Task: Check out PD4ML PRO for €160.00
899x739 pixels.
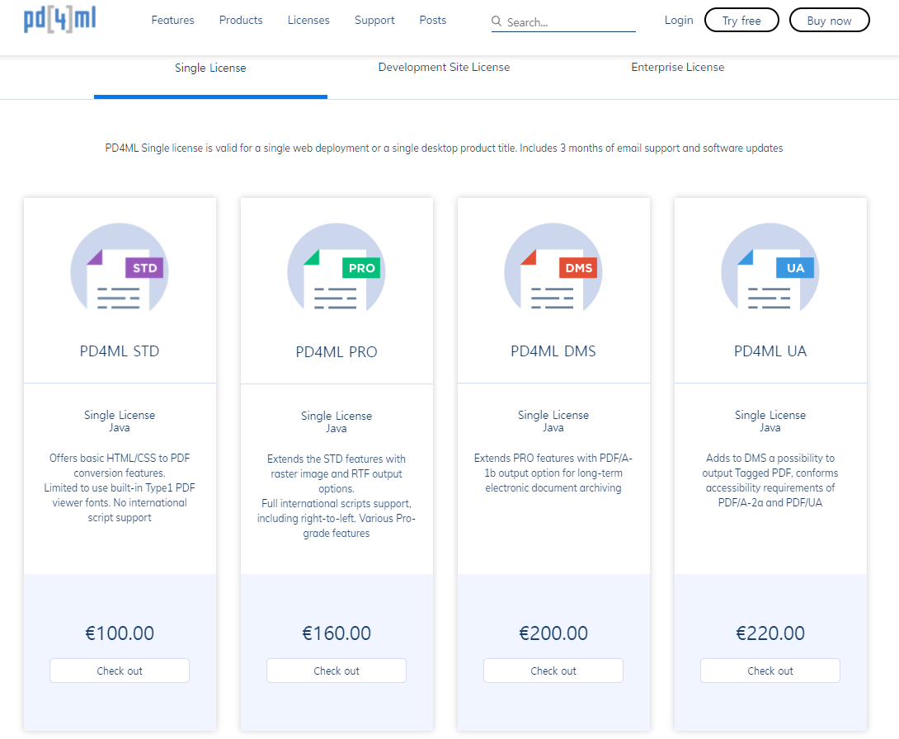Action: [x=336, y=671]
